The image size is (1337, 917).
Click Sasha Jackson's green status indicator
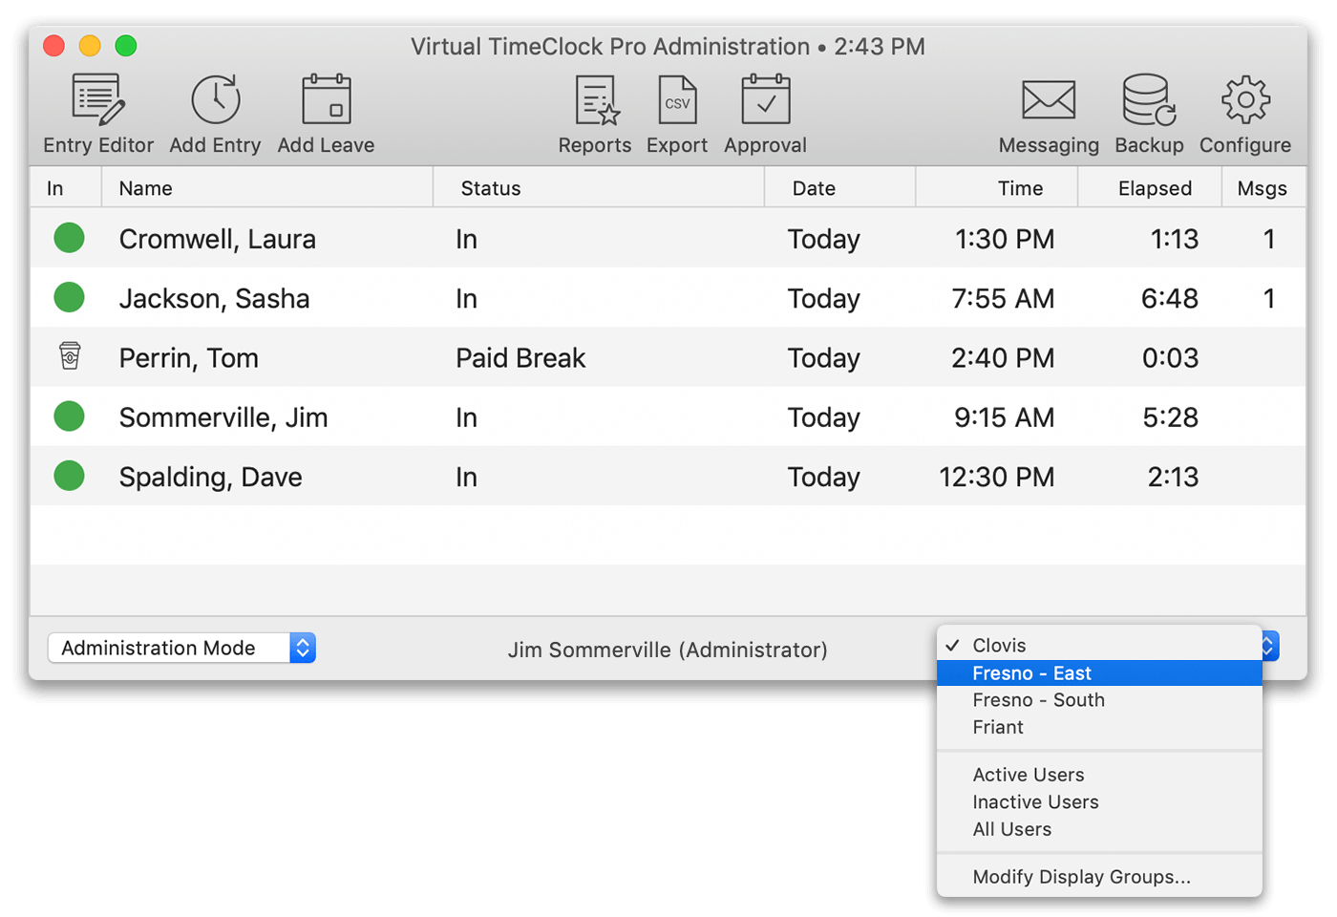tap(69, 297)
